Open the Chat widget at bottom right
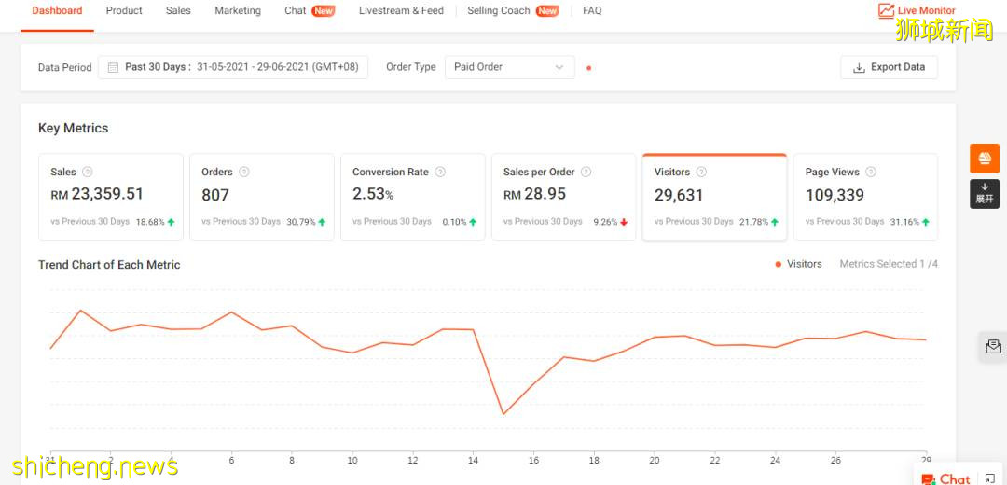Image resolution: width=1007 pixels, height=485 pixels. click(x=946, y=478)
